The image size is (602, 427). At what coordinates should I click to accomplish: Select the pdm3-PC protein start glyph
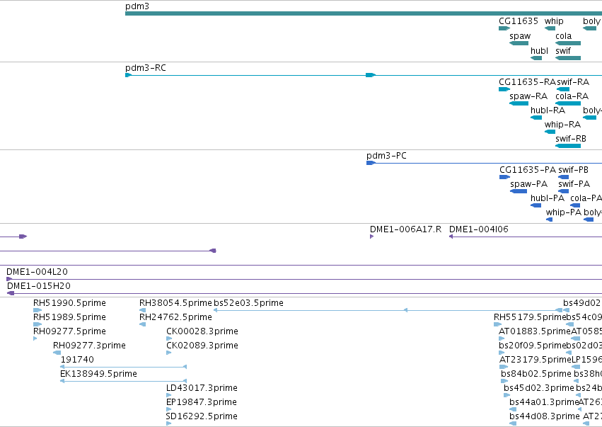(371, 163)
